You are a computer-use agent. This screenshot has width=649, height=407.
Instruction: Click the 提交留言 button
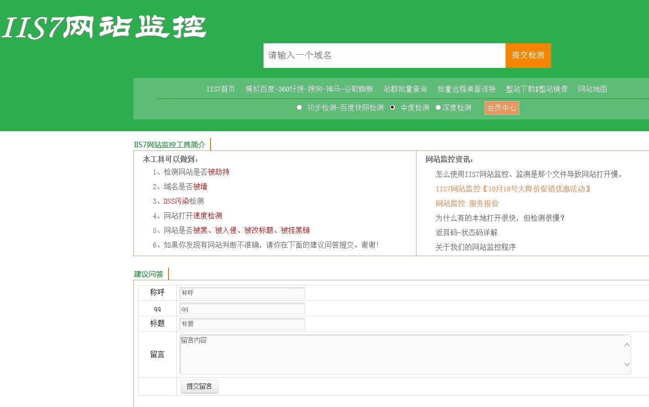tap(200, 386)
